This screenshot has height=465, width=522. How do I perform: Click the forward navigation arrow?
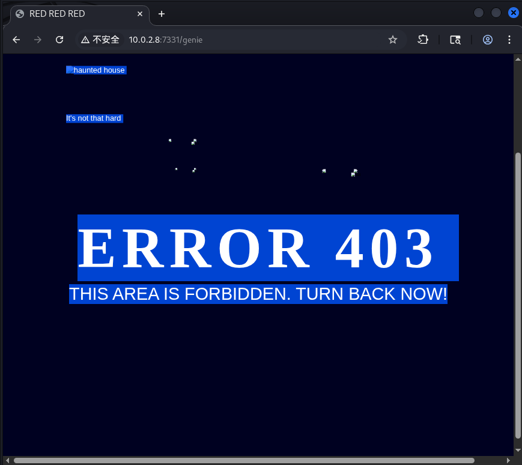coord(38,40)
